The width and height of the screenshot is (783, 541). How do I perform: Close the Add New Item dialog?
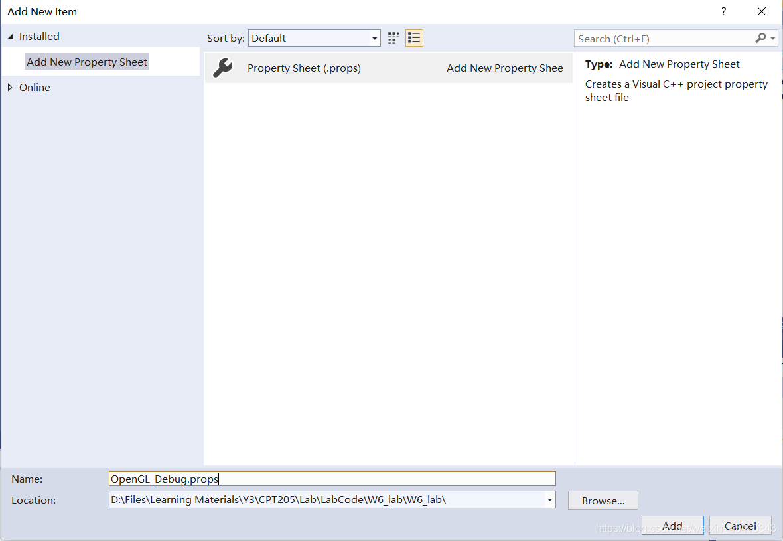coord(762,11)
